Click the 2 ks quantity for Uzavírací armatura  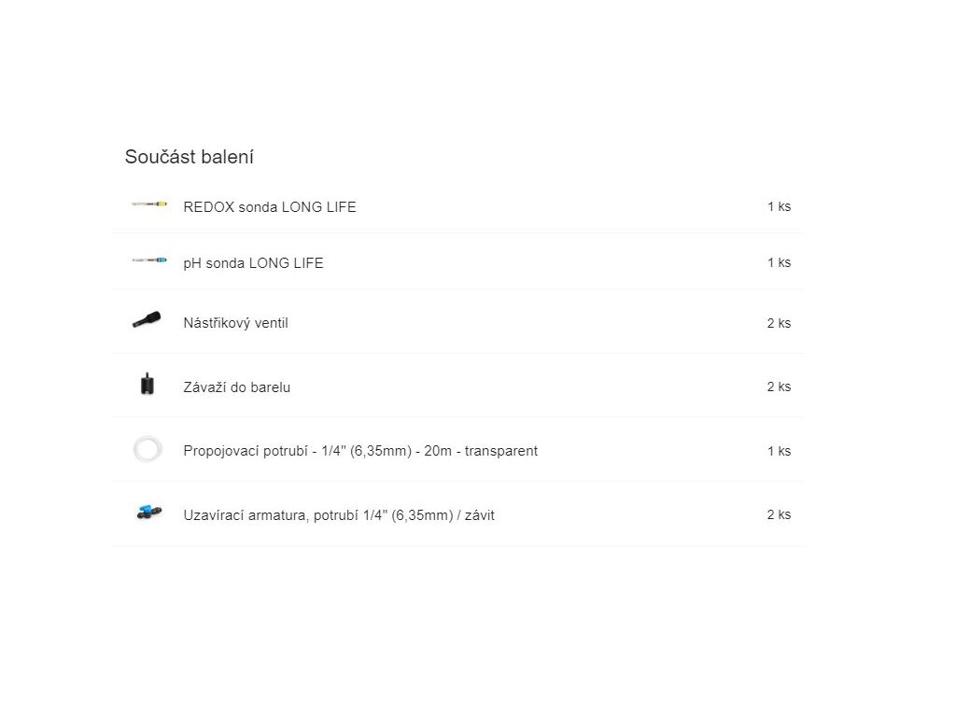(x=779, y=514)
